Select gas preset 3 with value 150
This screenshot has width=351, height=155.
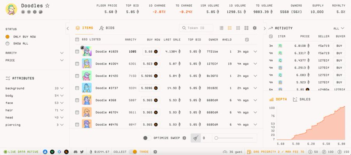[x=343, y=152]
